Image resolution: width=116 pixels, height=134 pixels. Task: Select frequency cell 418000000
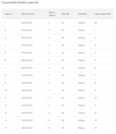27,90
